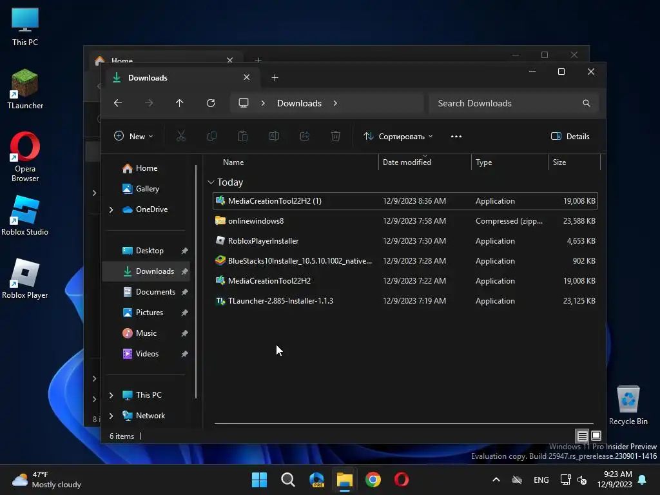Open taskbar Search
The width and height of the screenshot is (660, 495).
coord(288,480)
